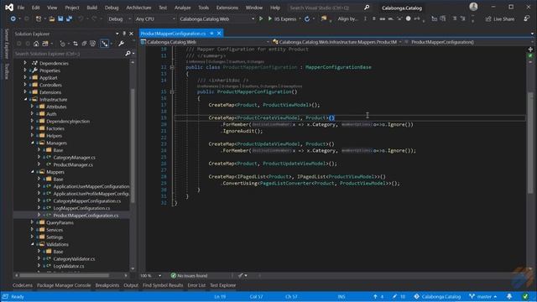Image resolution: width=537 pixels, height=302 pixels.
Task: Close the Solution Explorer panel
Action: tap(131, 34)
